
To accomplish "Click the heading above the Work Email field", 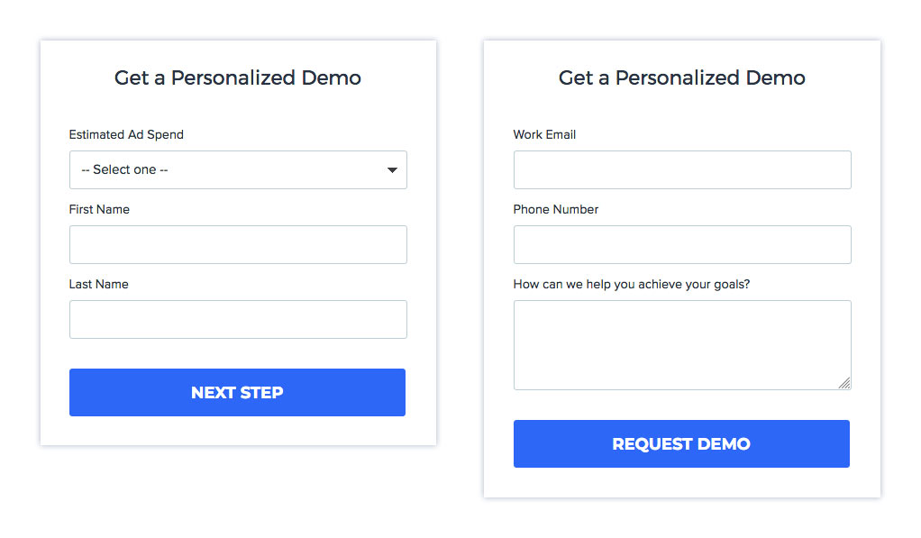I will point(682,78).
